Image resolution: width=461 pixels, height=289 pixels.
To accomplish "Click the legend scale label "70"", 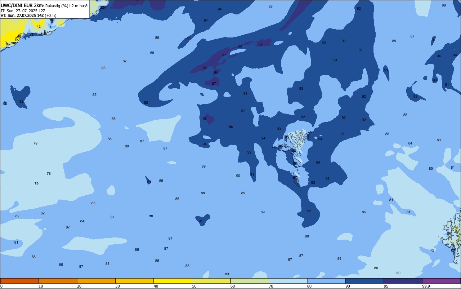I will pyautogui.click(x=271, y=286).
